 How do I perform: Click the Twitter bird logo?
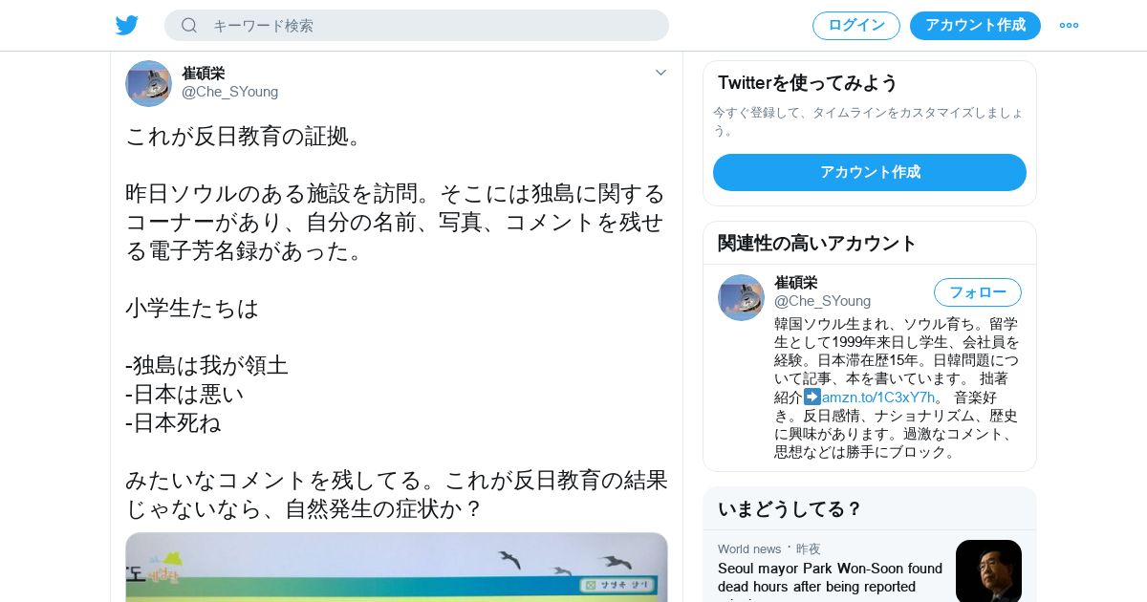(127, 26)
